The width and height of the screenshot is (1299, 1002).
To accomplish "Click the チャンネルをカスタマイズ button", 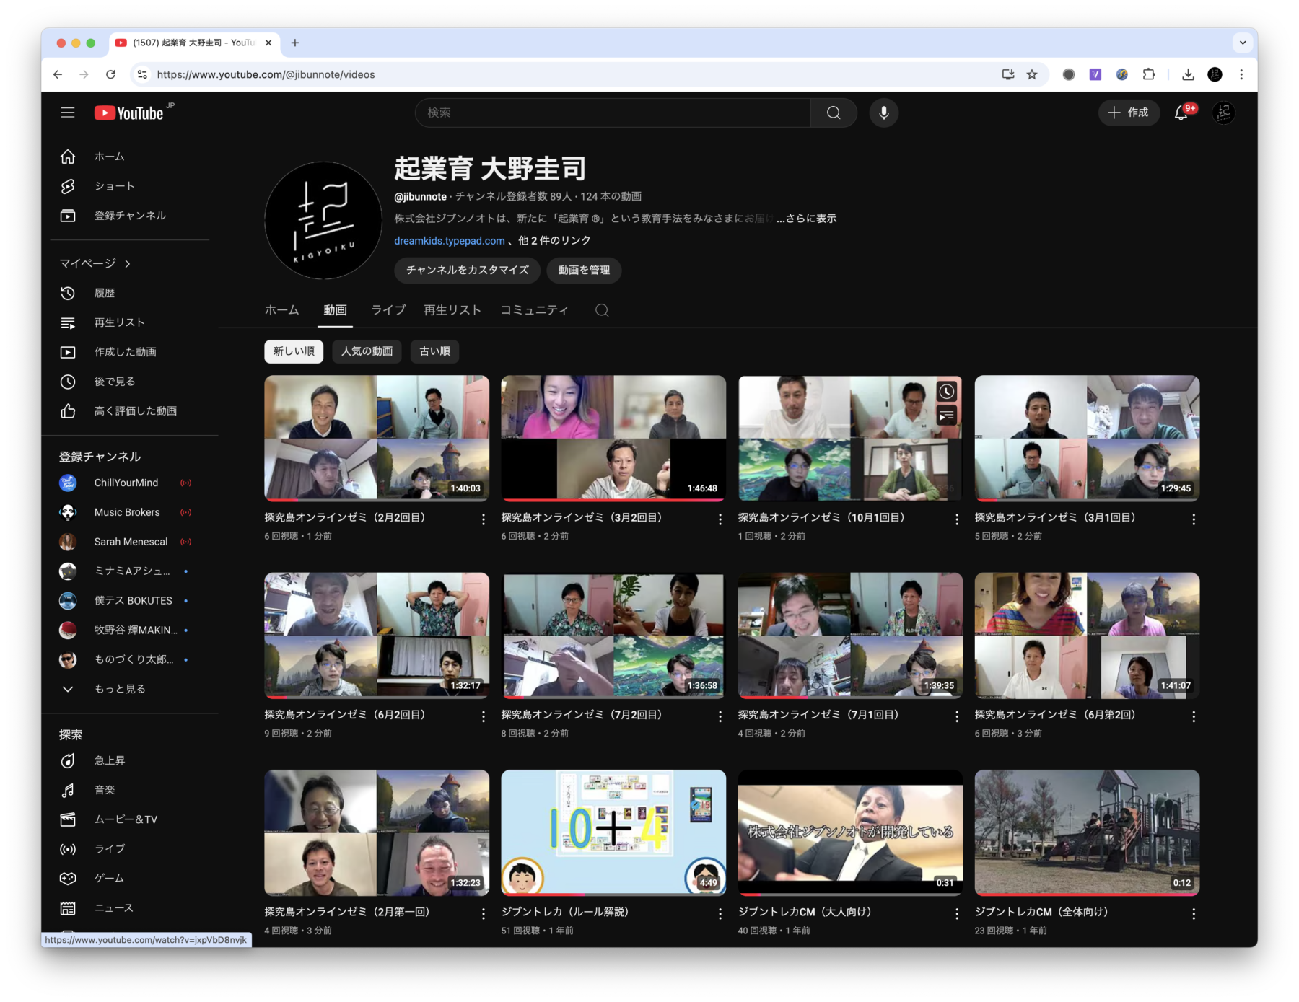I will point(467,270).
